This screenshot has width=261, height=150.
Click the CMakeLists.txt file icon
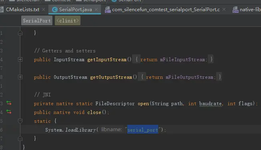pos(2,10)
